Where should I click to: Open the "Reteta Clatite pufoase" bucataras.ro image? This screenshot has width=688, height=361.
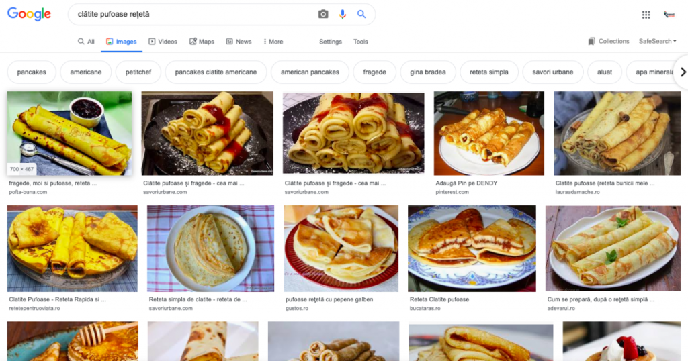tap(472, 248)
